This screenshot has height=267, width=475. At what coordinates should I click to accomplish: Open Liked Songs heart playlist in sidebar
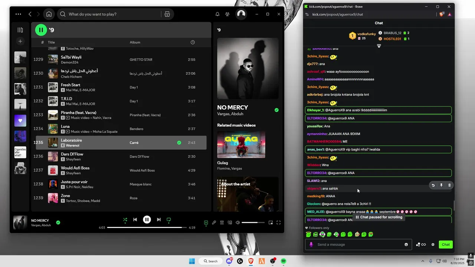tap(20, 121)
